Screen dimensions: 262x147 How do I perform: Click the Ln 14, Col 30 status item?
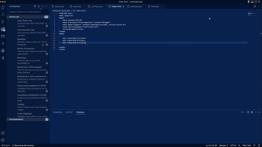211,145
